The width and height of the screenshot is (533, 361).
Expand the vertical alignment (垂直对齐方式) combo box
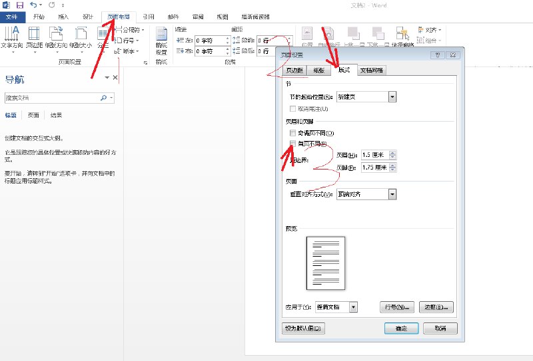[392, 194]
